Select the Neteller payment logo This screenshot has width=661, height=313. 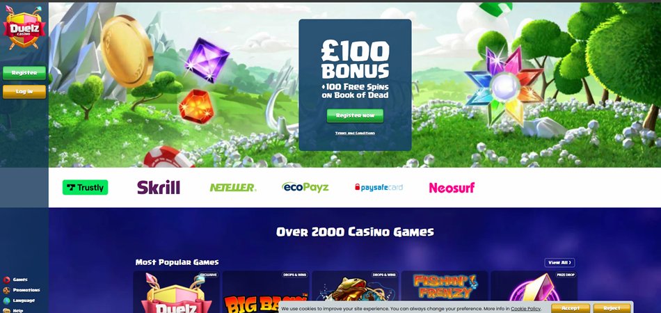(232, 188)
